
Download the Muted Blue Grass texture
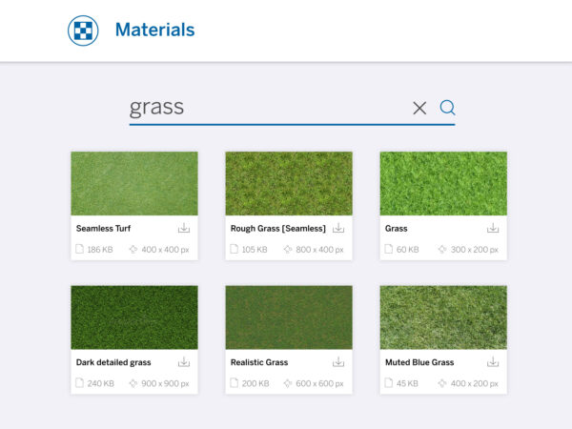(493, 362)
